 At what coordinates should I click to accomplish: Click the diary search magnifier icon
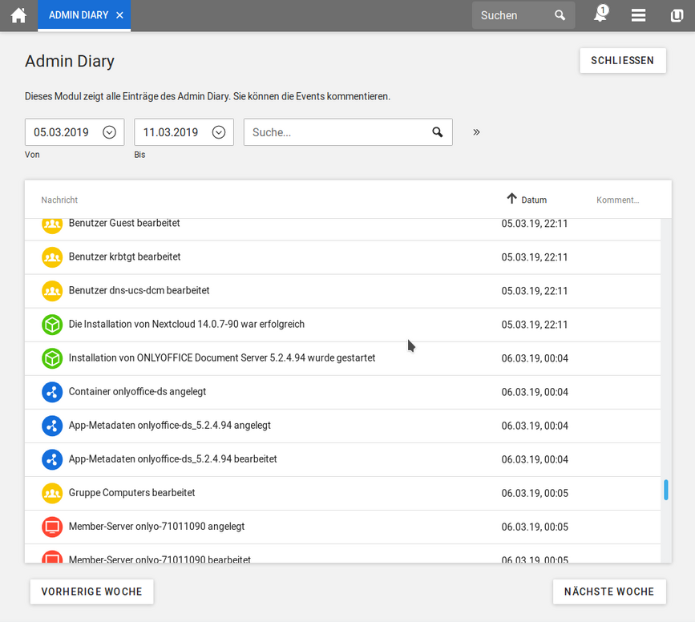(x=438, y=132)
